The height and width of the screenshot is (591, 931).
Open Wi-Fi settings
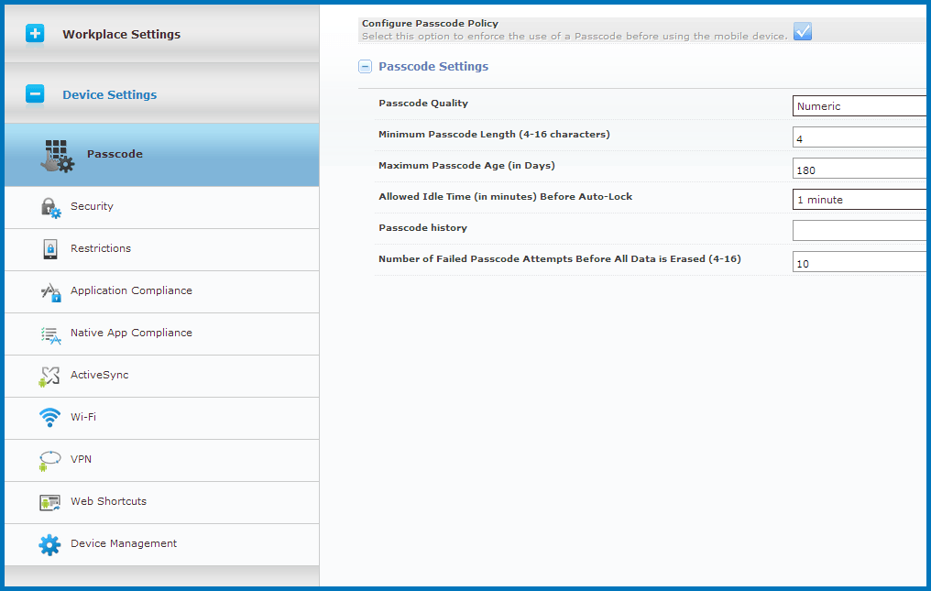pos(161,419)
